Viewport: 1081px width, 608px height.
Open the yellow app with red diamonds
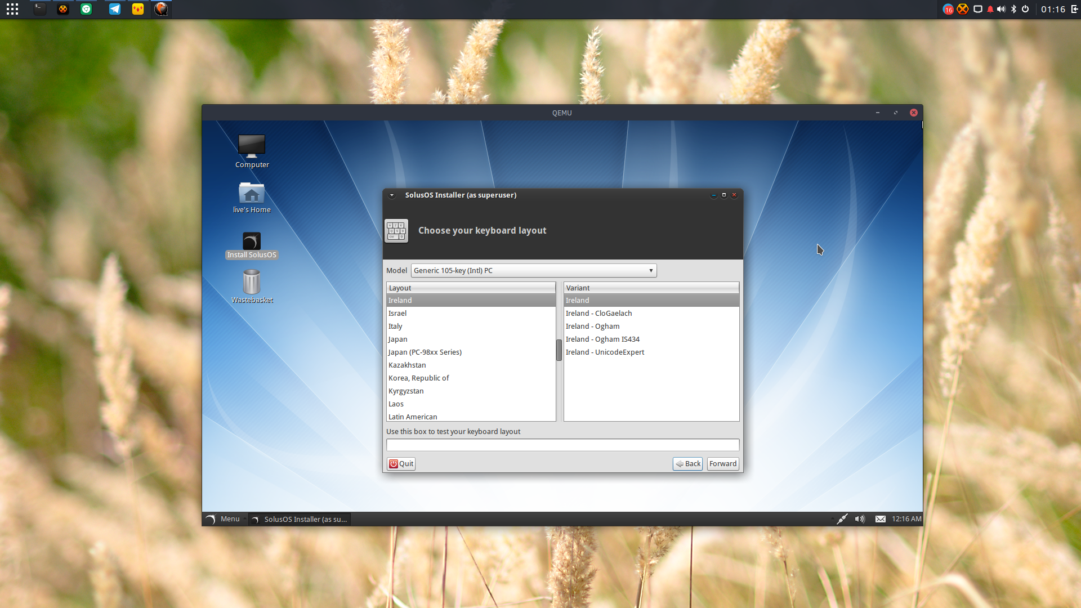138,9
